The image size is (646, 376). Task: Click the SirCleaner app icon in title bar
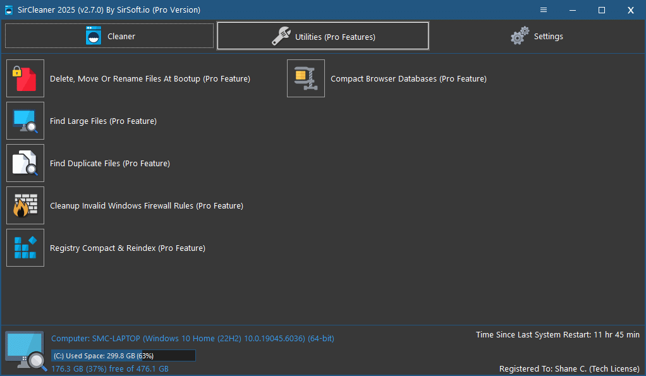[9, 10]
